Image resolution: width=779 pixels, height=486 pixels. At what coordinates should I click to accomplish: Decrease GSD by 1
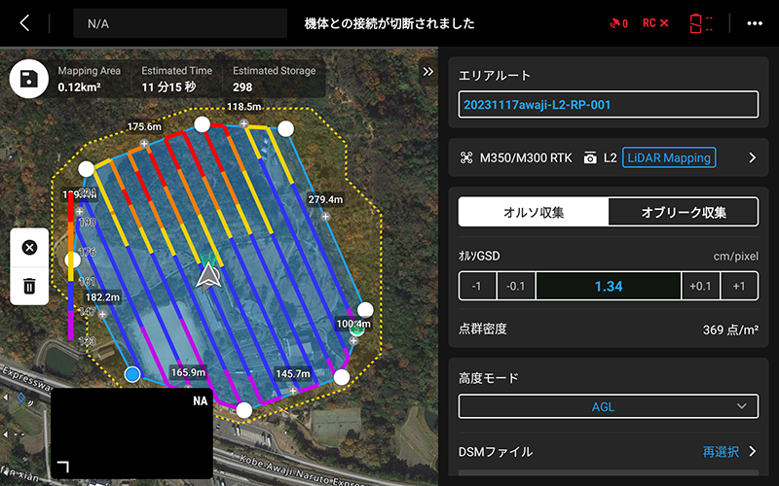[x=476, y=286]
